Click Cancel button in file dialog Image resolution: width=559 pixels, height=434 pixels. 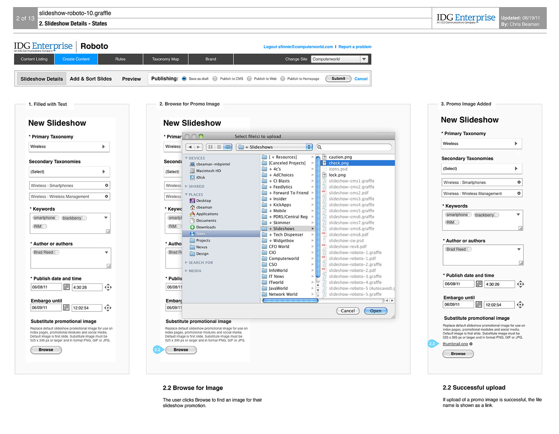pos(348,311)
